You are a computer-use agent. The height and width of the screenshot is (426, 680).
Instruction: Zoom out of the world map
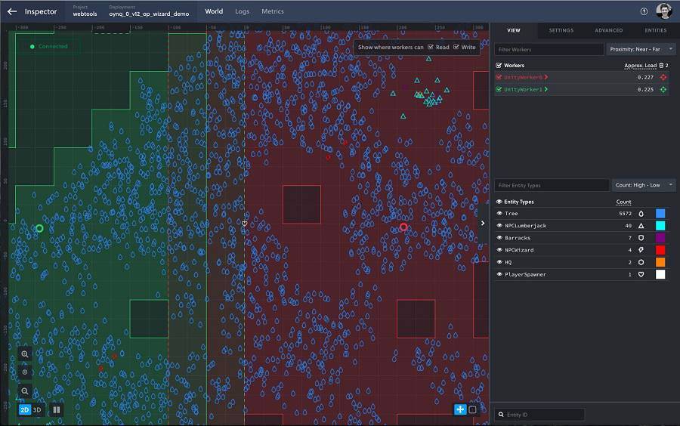[25, 391]
